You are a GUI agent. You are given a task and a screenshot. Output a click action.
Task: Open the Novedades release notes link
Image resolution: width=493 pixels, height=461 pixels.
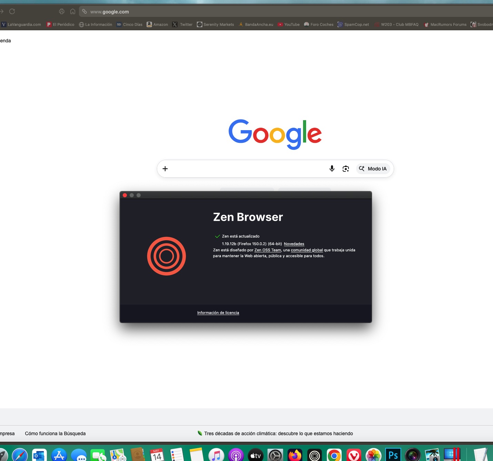(x=294, y=244)
